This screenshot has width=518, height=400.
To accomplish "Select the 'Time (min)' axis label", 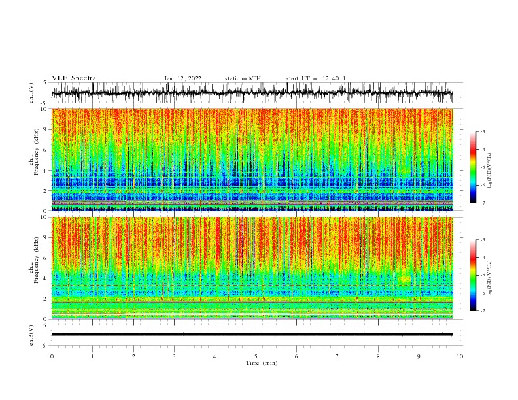I will [262, 363].
